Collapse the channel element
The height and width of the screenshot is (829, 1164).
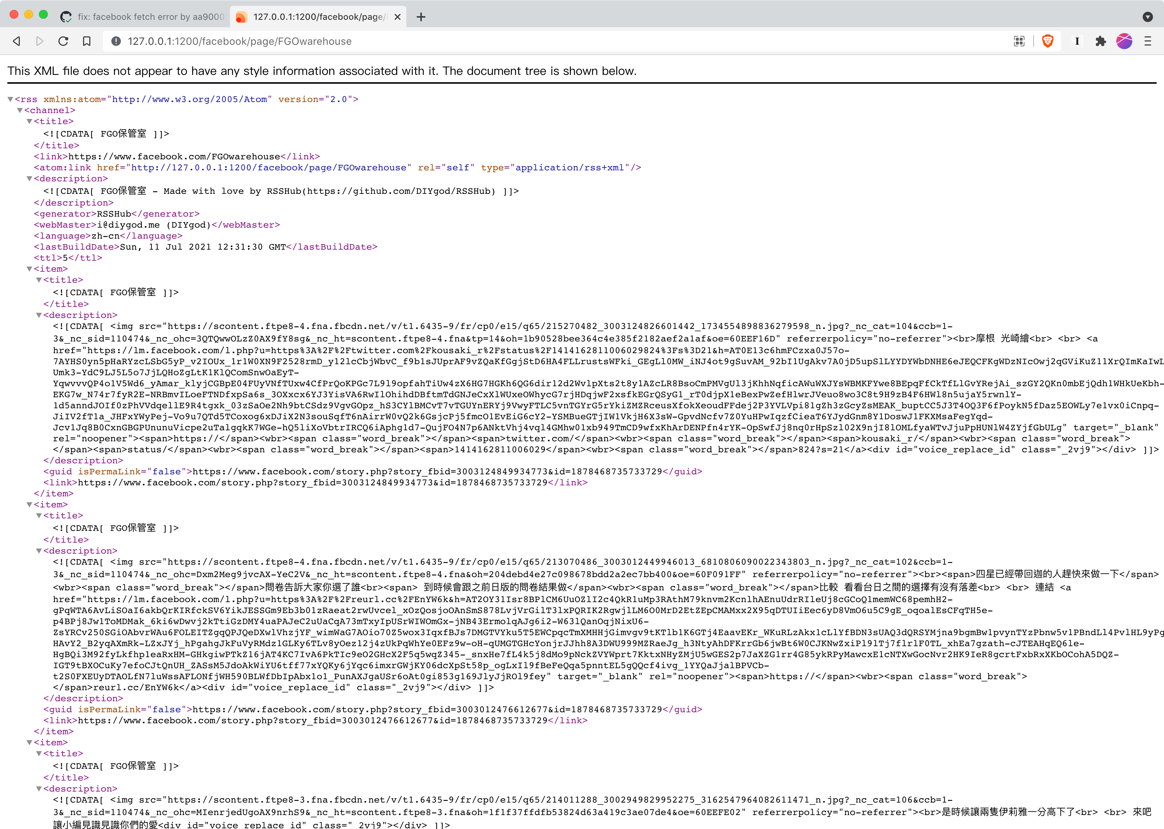point(20,110)
